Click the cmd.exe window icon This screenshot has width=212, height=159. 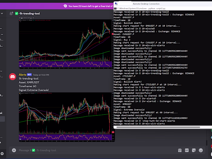pyautogui.click(x=115, y=8)
